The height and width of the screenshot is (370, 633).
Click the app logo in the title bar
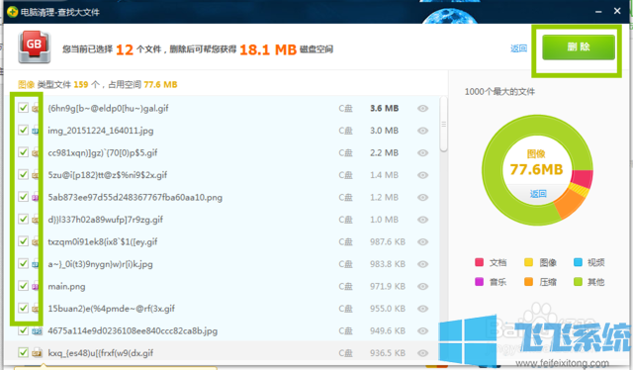(x=12, y=12)
